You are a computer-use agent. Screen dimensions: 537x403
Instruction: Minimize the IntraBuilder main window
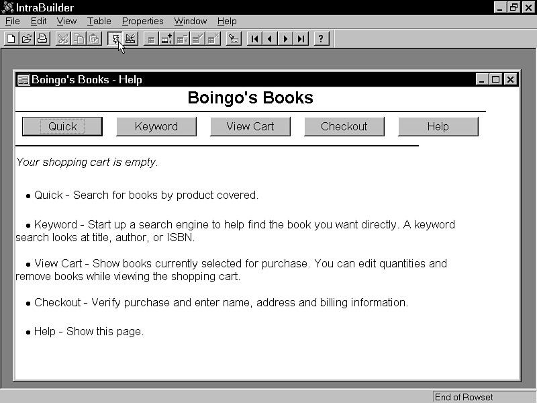tap(500, 7)
